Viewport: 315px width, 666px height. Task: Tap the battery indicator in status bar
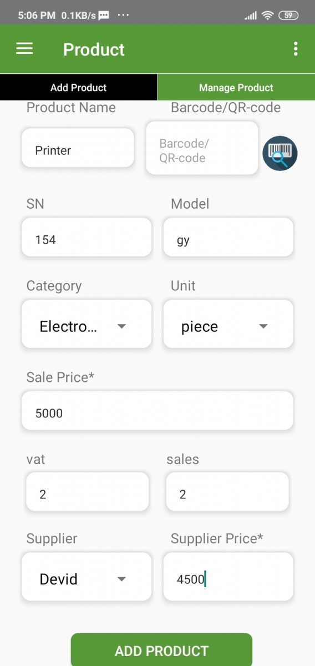pyautogui.click(x=288, y=16)
